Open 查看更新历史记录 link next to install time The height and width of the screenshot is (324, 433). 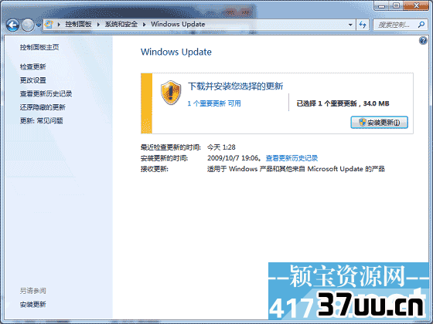coord(292,158)
